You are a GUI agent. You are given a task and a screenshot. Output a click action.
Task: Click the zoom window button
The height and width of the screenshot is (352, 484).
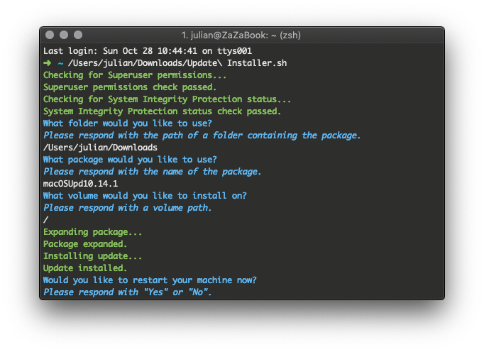click(78, 35)
